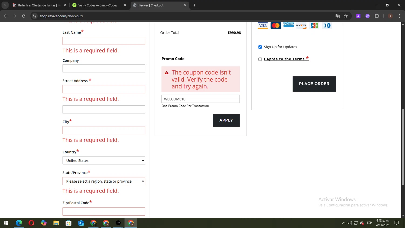Click the Mastercard icon
Screen dimensions: 405x228
[x=276, y=26]
